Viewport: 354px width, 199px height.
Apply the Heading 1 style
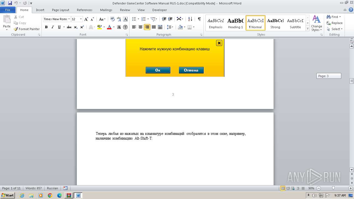[235, 23]
